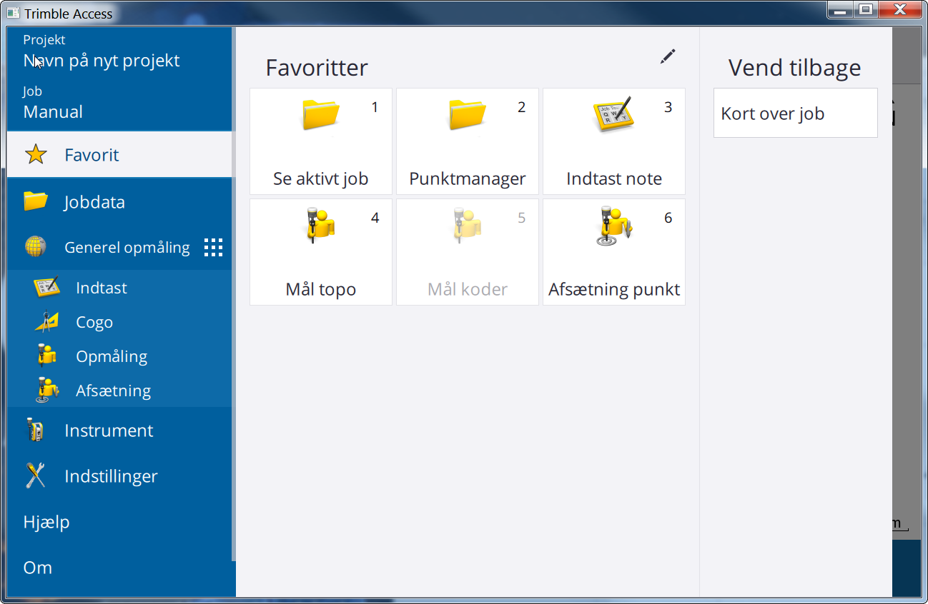
Task: Launch Afsætning punkt favorite
Action: 614,252
